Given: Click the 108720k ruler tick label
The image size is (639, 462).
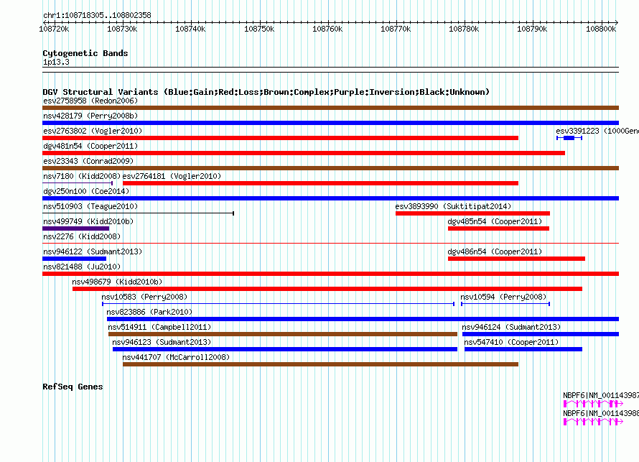Looking at the screenshot, I should pyautogui.click(x=54, y=29).
